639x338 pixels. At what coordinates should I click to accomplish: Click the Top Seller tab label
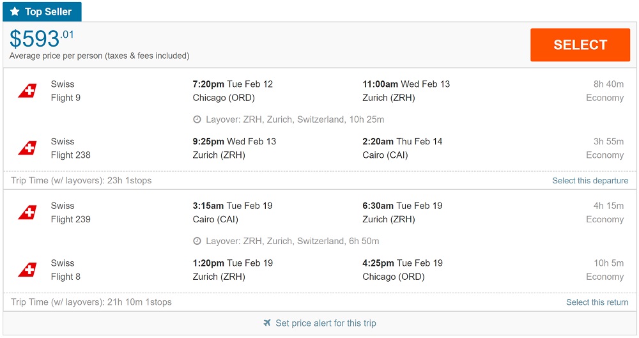pyautogui.click(x=48, y=12)
